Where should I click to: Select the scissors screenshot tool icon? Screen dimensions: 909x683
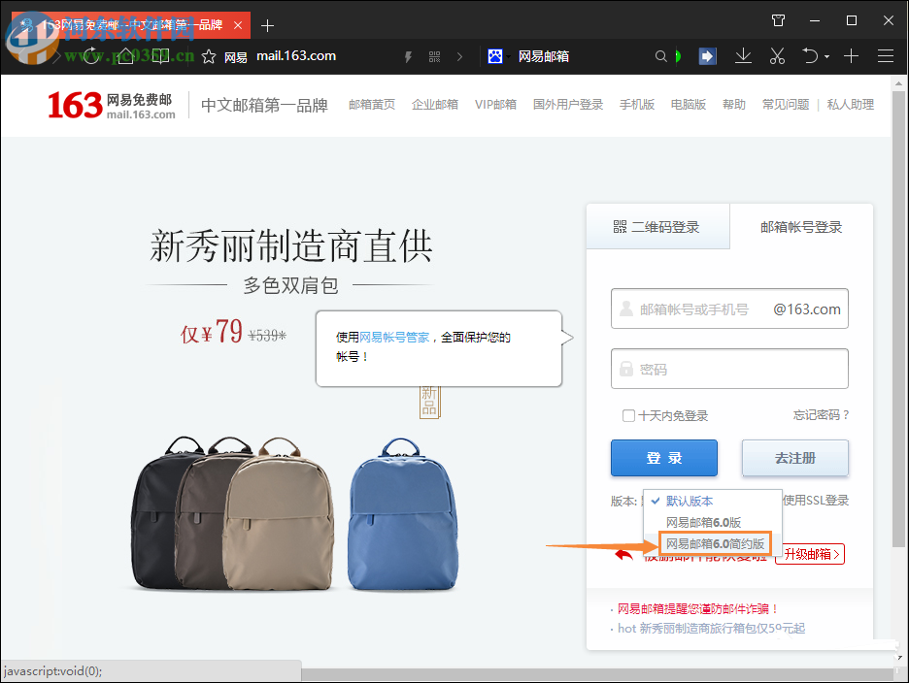tap(776, 56)
